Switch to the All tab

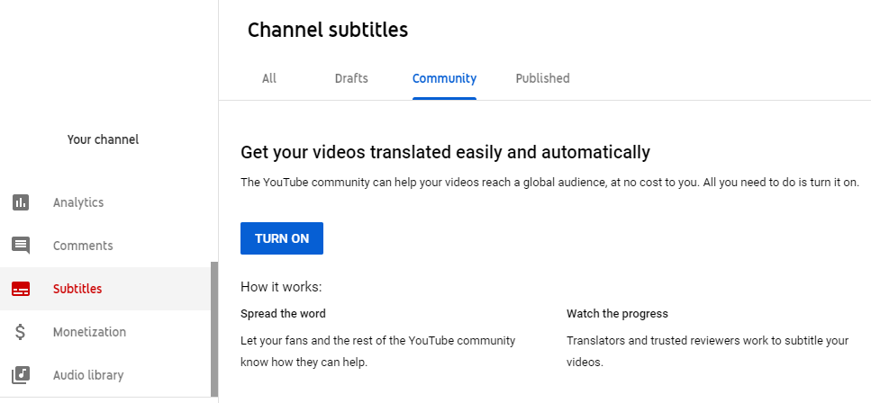click(x=268, y=78)
